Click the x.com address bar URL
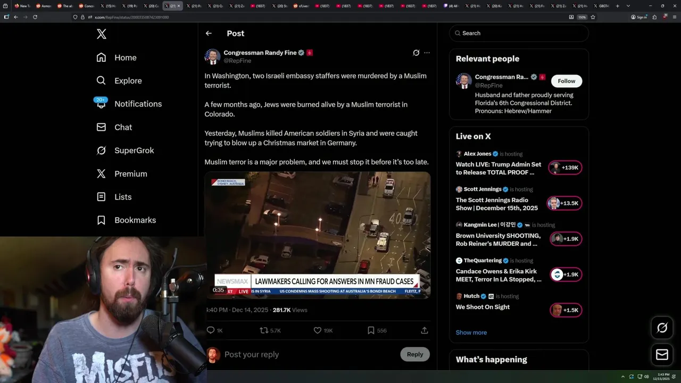Image resolution: width=681 pixels, height=383 pixels. 132,17
